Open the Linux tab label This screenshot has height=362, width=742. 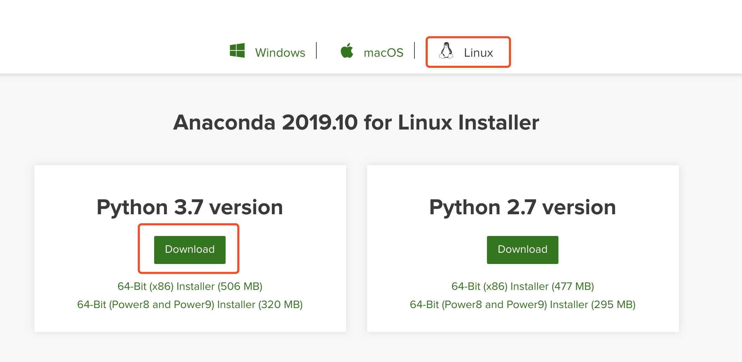[478, 53]
